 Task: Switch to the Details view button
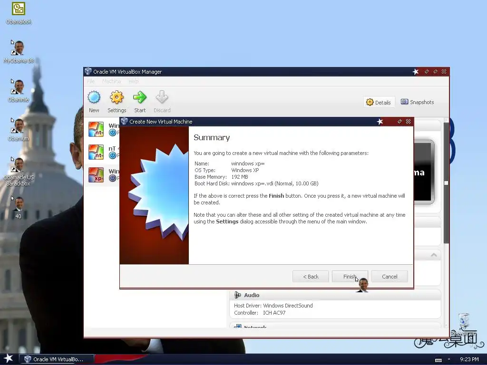(x=379, y=102)
